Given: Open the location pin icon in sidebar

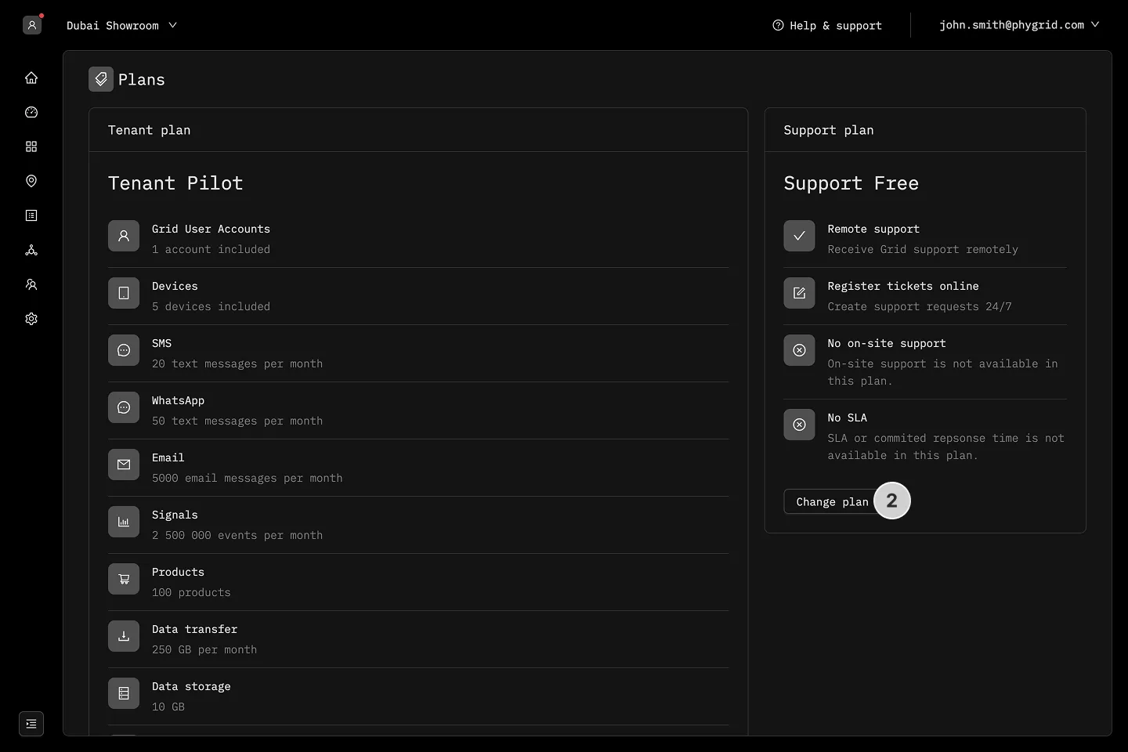Looking at the screenshot, I should pyautogui.click(x=31, y=181).
